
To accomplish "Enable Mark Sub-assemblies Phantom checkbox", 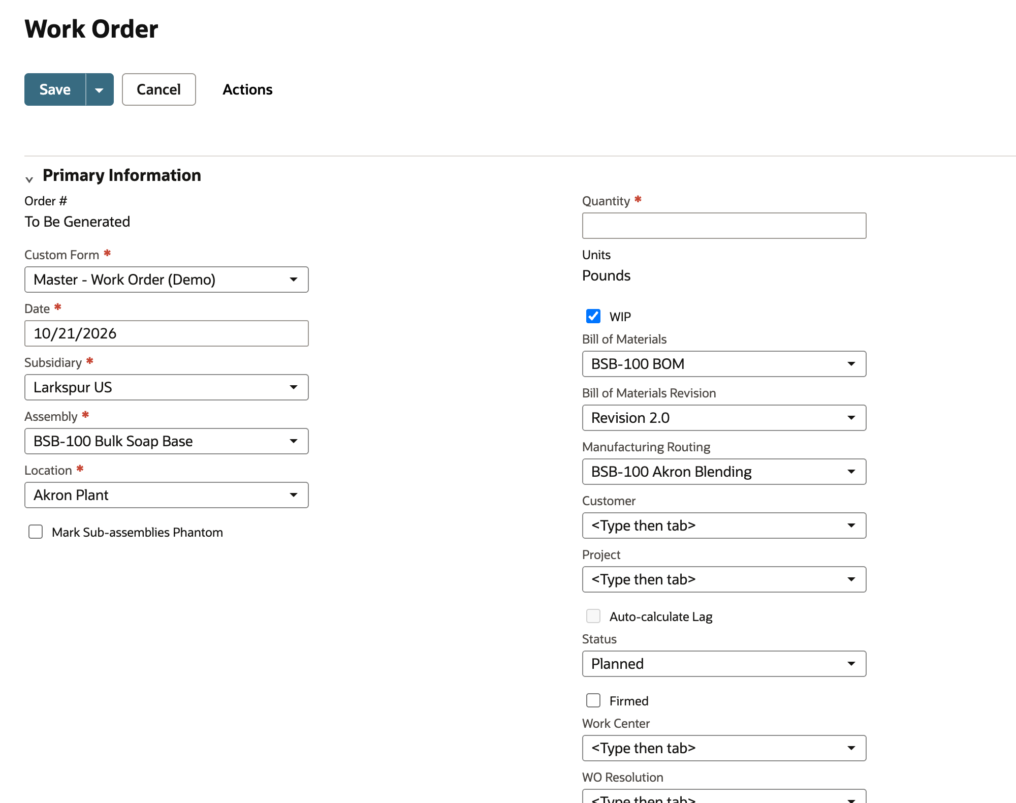I will pyautogui.click(x=36, y=532).
